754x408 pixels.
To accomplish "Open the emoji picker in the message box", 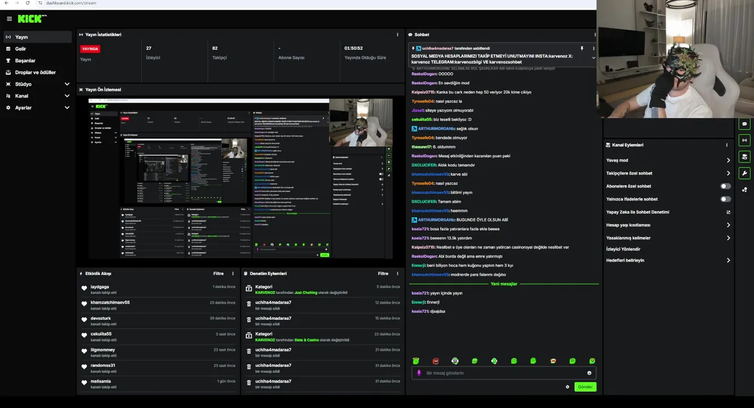I will pyautogui.click(x=589, y=373).
